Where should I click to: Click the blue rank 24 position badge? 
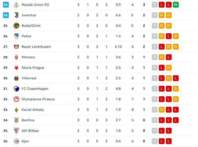(6, 15)
